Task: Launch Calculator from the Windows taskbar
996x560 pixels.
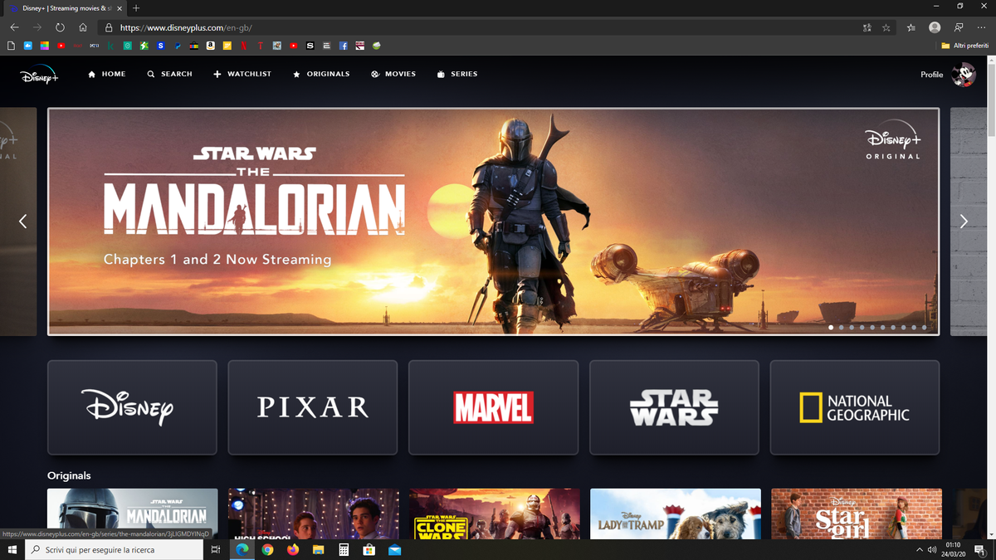Action: coord(344,548)
